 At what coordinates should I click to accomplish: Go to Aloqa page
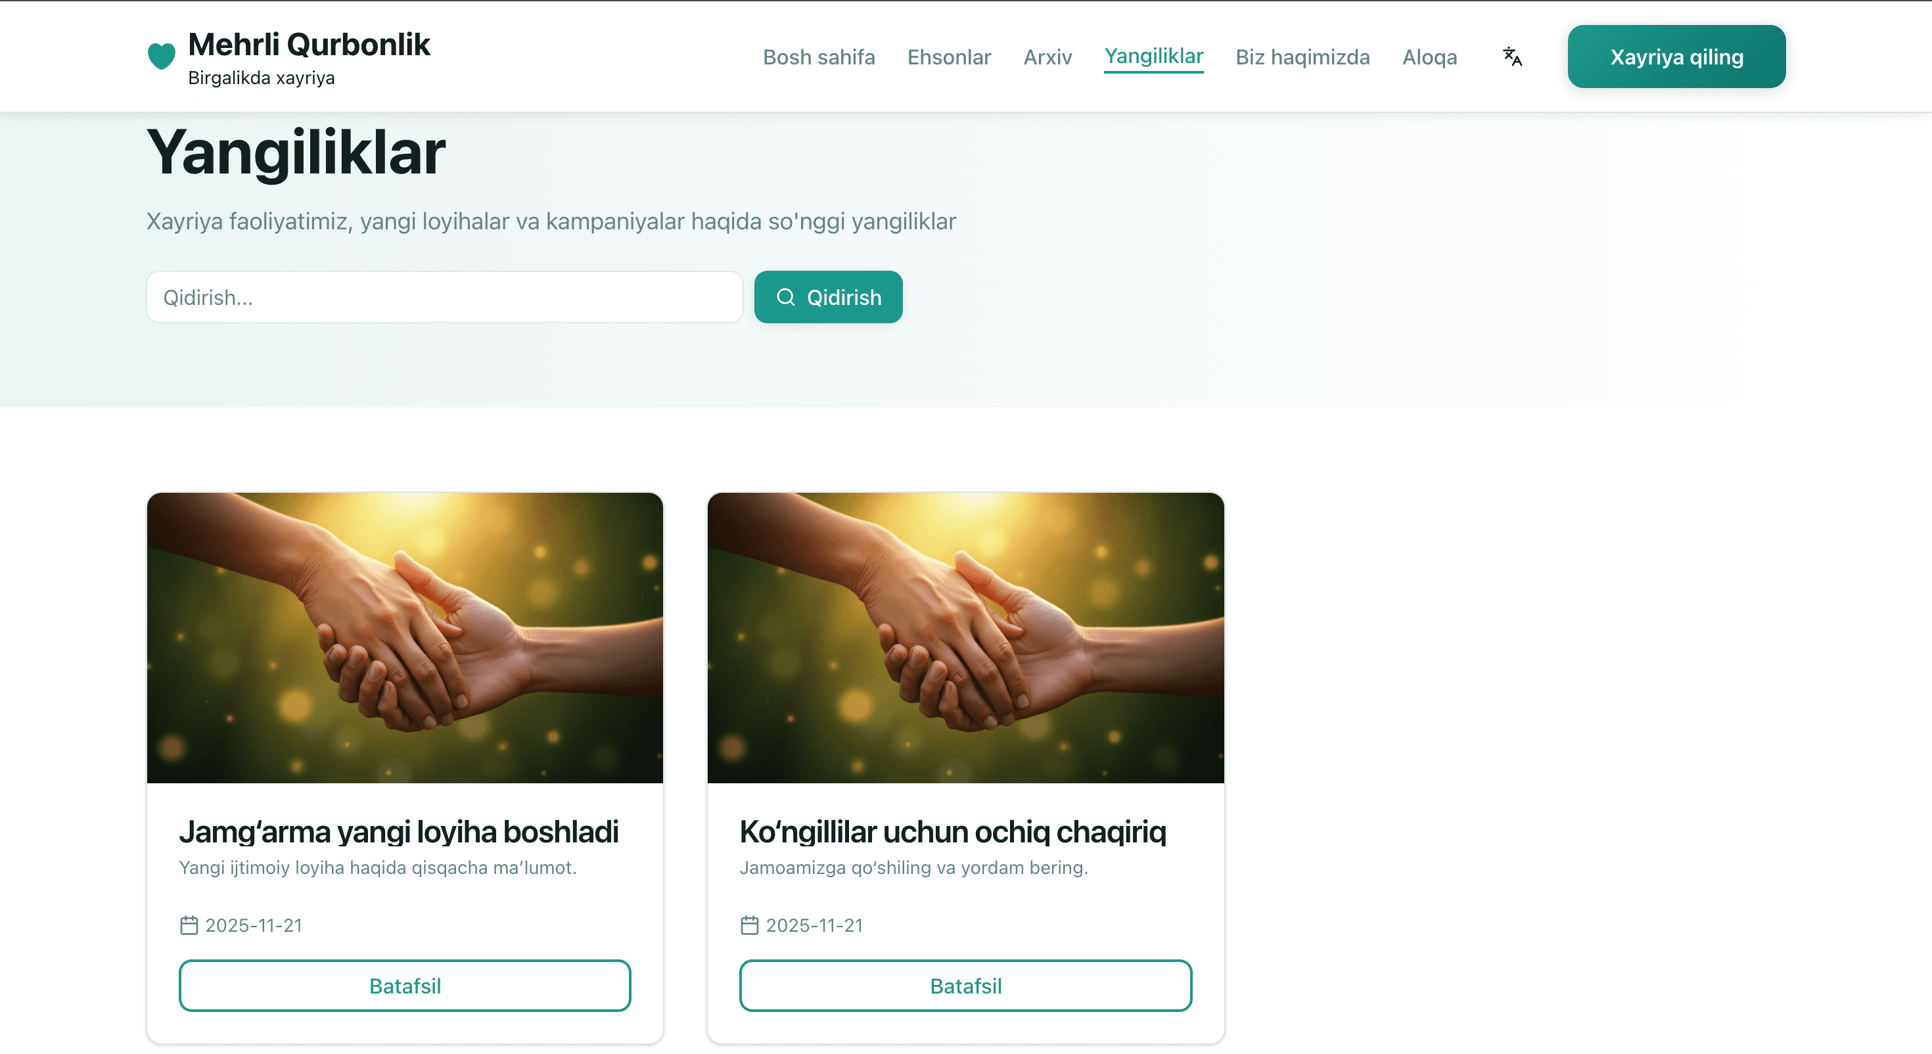1429,57
